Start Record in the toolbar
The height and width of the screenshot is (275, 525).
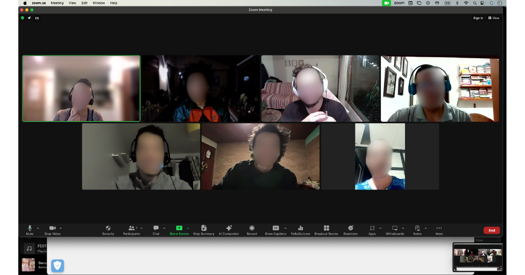(x=252, y=230)
